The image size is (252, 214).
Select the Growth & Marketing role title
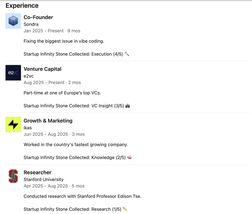[48, 121]
